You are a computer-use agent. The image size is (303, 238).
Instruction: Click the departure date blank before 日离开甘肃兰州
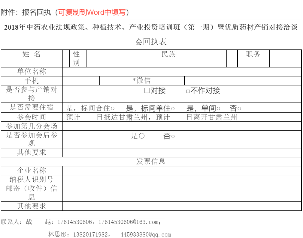click(x=178, y=117)
